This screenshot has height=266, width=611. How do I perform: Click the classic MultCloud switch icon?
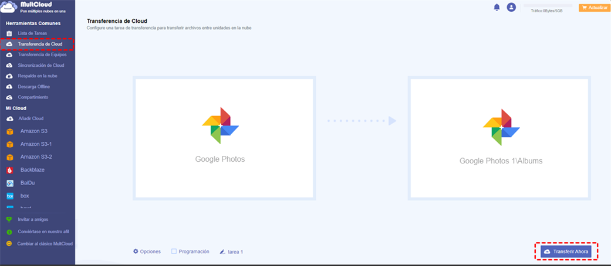coord(9,244)
